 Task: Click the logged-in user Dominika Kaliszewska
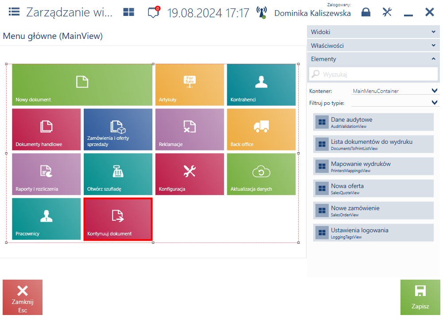coord(312,13)
